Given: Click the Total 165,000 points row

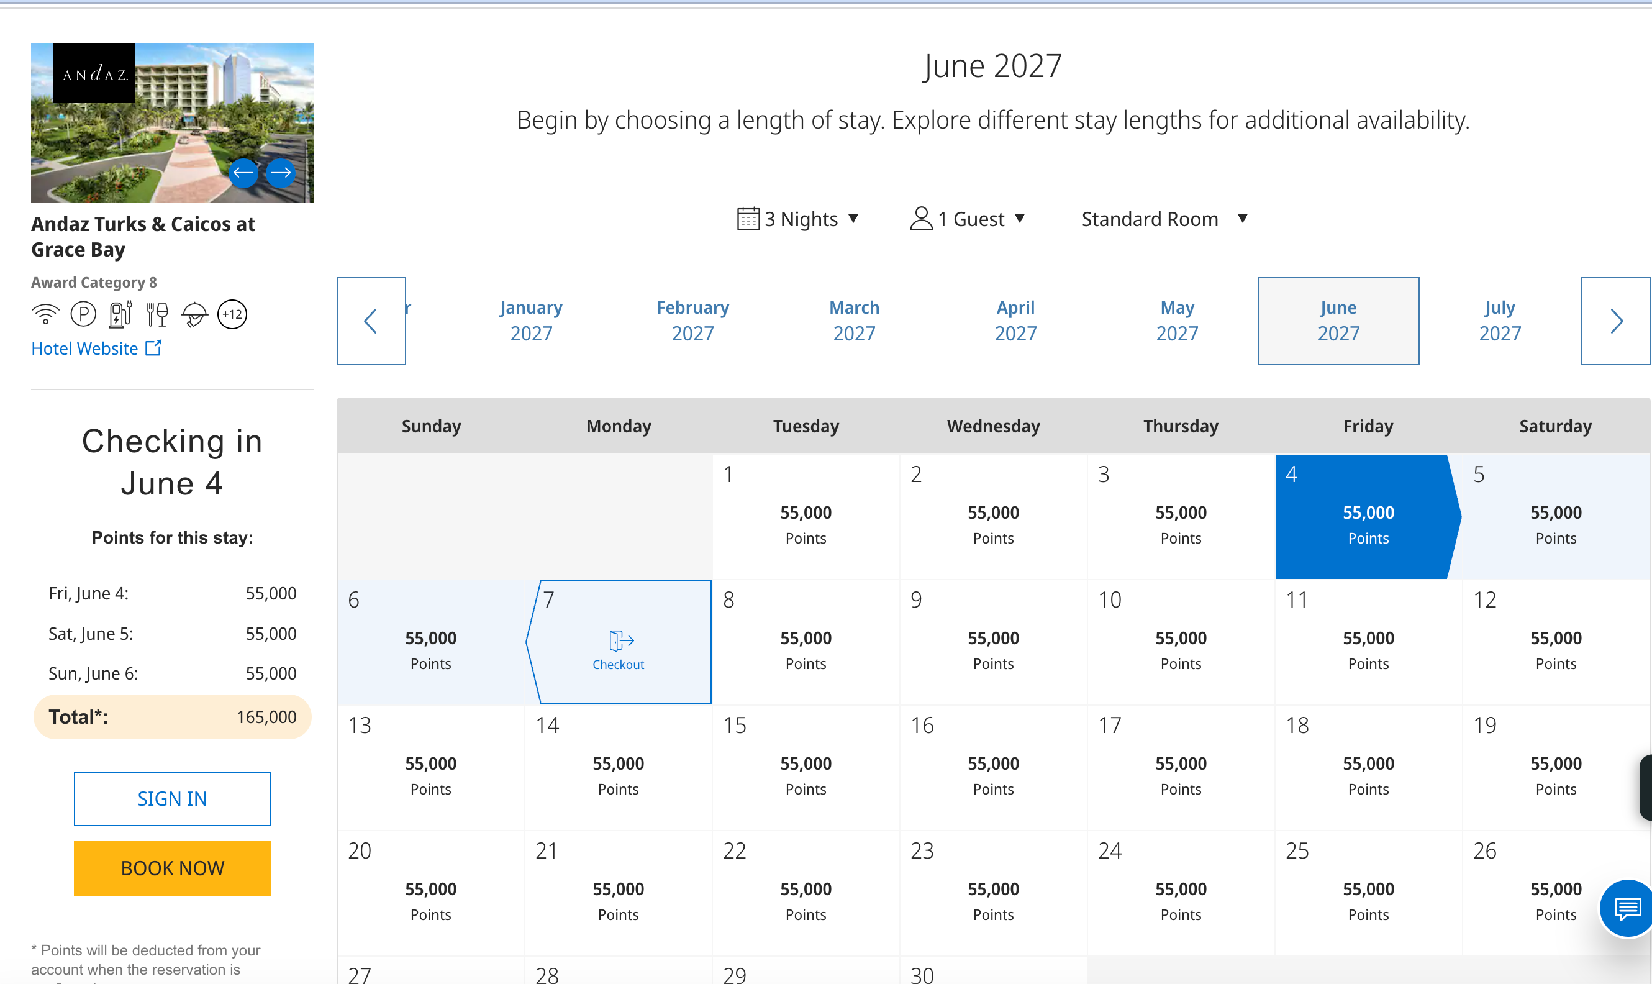Looking at the screenshot, I should tap(173, 717).
